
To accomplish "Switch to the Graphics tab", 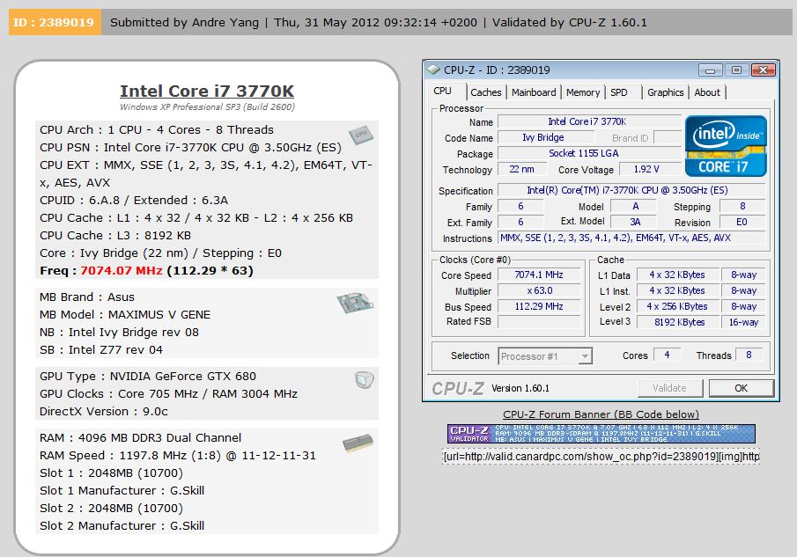I will point(665,92).
